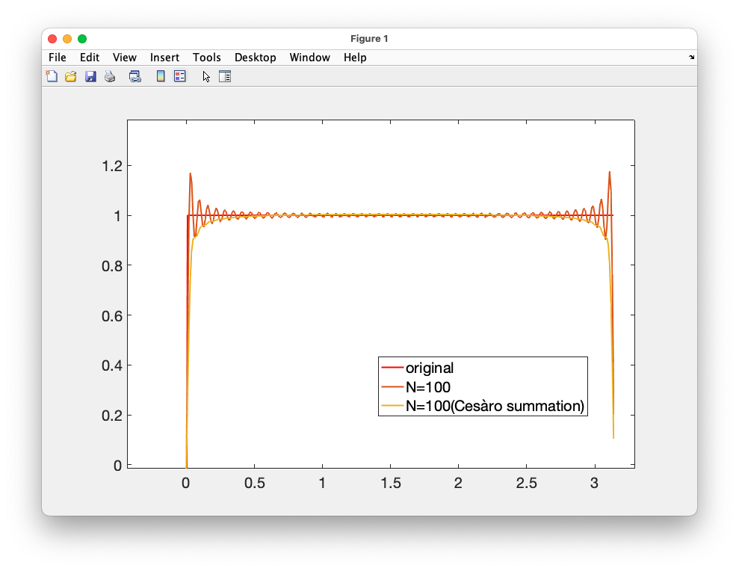Click the 'Figure 1' window title
The width and height of the screenshot is (739, 571).
pyautogui.click(x=369, y=39)
